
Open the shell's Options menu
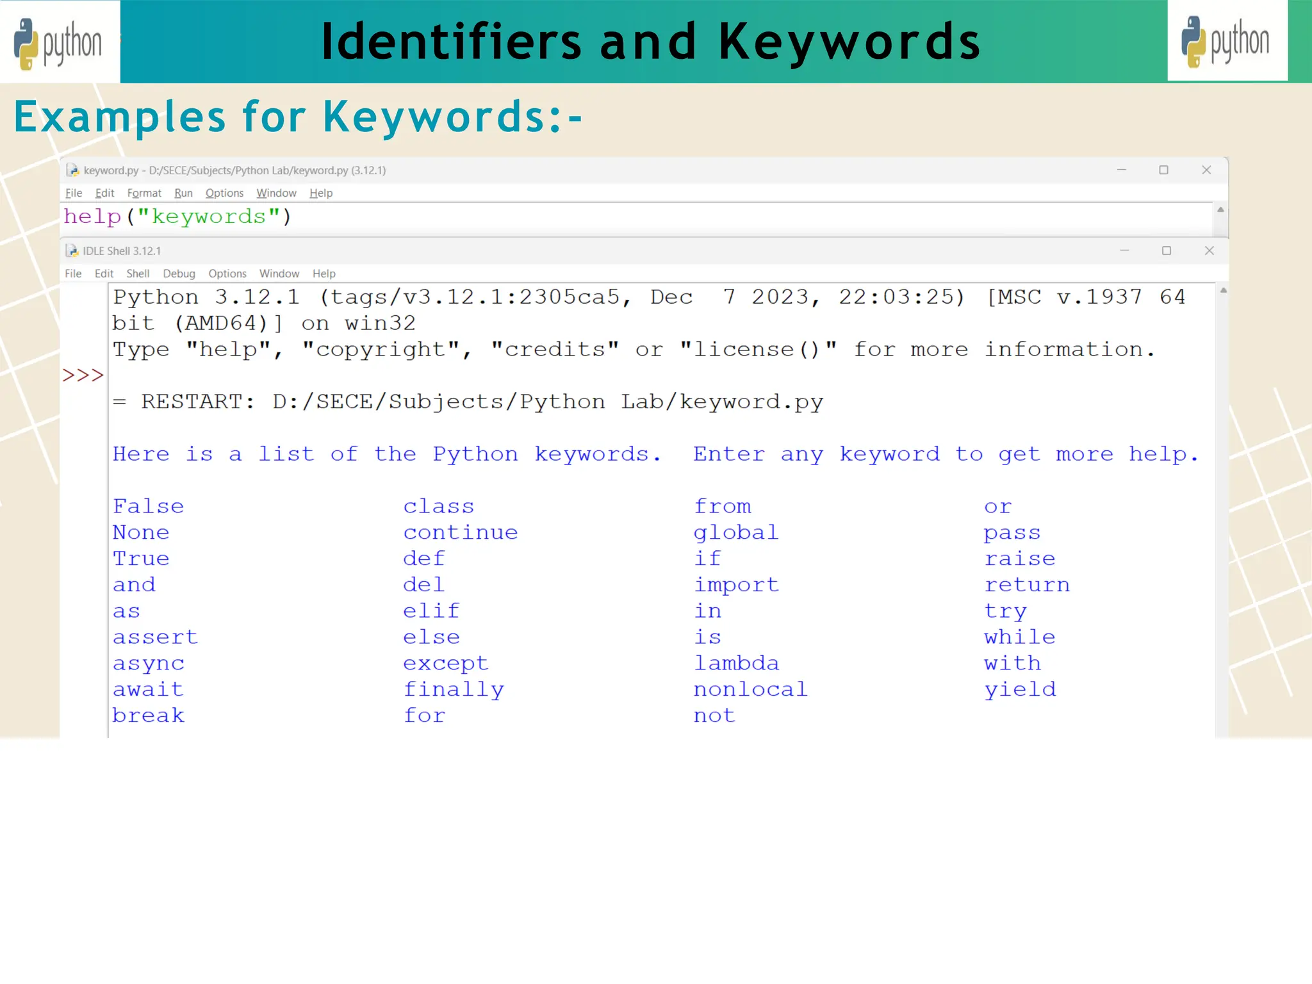click(227, 274)
